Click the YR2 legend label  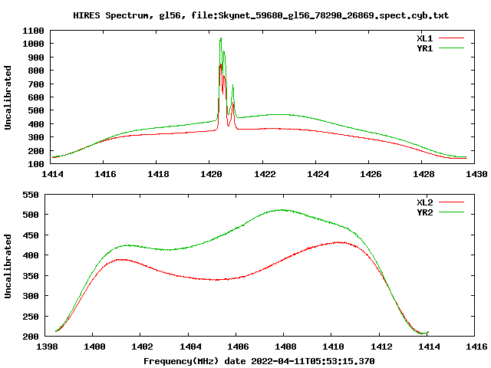(424, 212)
